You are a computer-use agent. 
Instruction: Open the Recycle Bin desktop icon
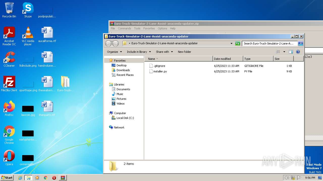[9, 10]
